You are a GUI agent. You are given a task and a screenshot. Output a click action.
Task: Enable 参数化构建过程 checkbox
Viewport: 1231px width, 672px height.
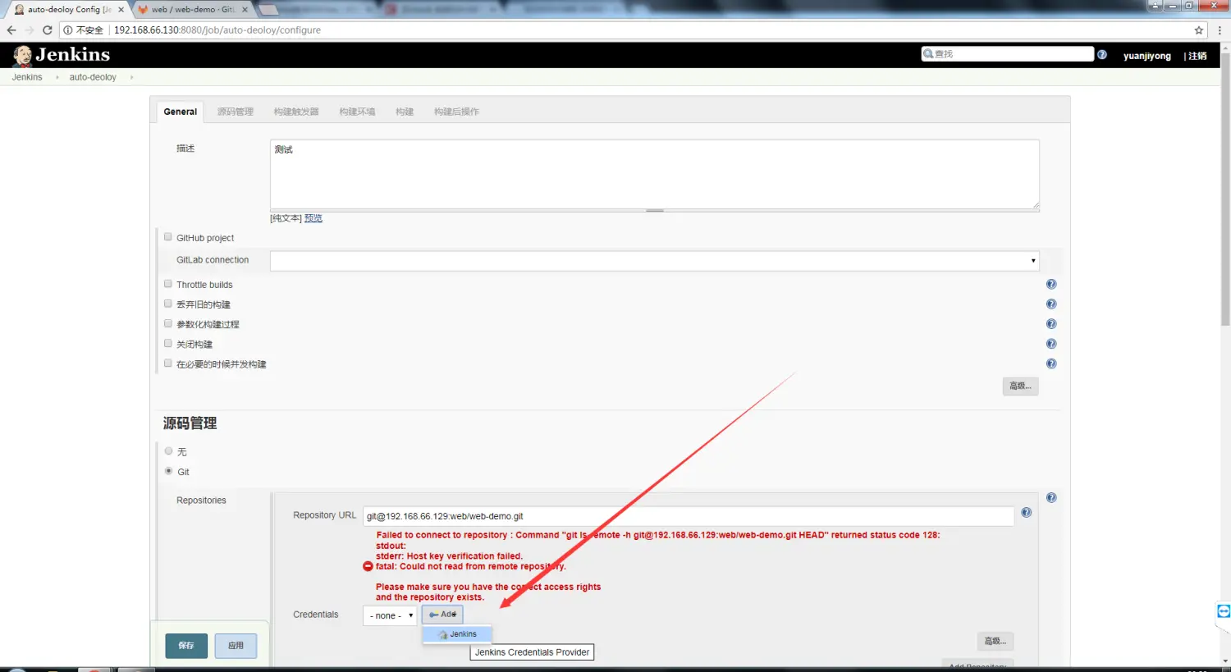[x=168, y=323]
